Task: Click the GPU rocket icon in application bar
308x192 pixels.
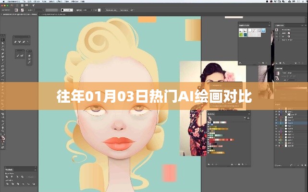Action: [x=33, y=5]
